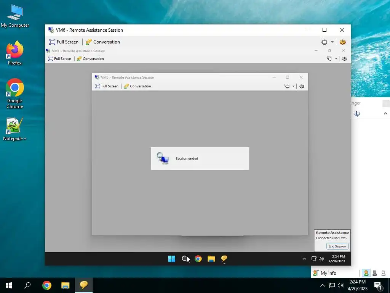Click Full Screen in VM5 session toolbar
This screenshot has width=390, height=293.
(x=107, y=86)
